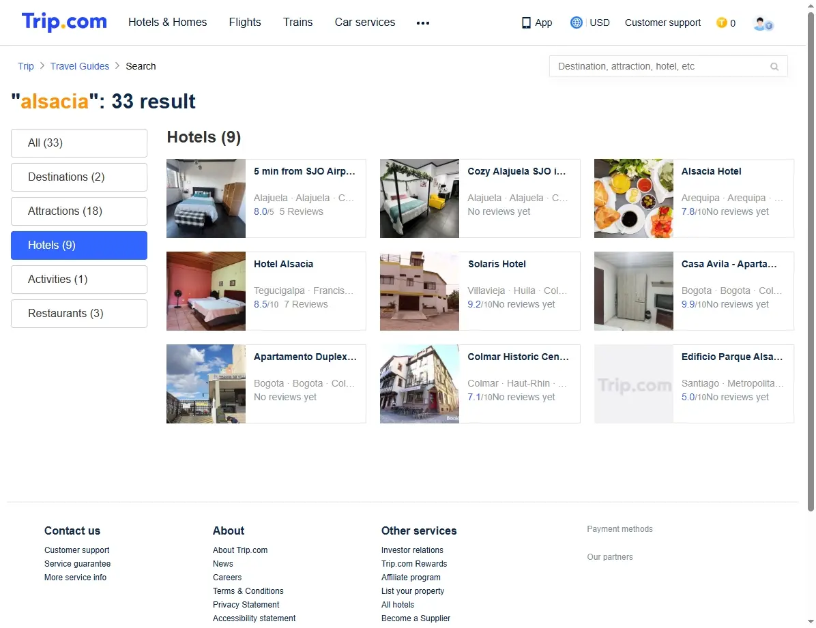Open Affiliate program link
Image resolution: width=816 pixels, height=628 pixels.
click(411, 577)
